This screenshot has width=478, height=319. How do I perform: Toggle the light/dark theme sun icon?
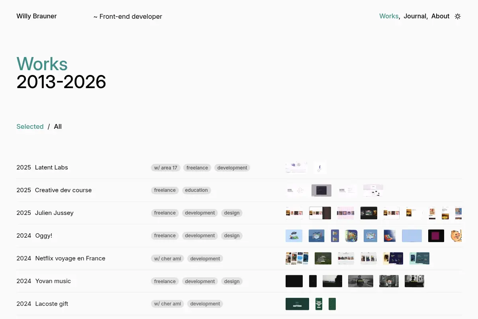pyautogui.click(x=458, y=16)
